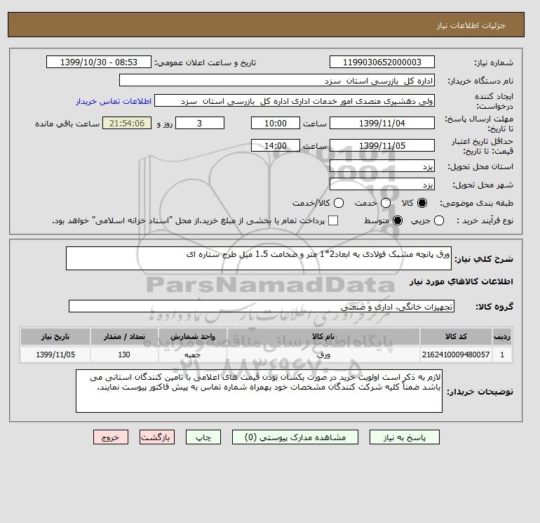Click the buyer notes text area
The image size is (540, 523).
(259, 391)
